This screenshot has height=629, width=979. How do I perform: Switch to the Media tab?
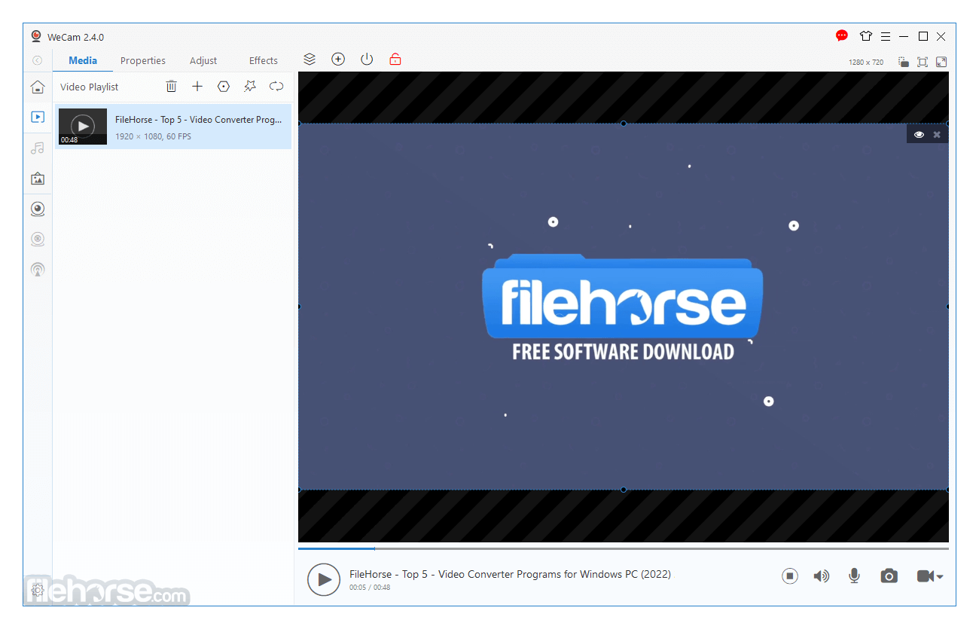coord(83,60)
